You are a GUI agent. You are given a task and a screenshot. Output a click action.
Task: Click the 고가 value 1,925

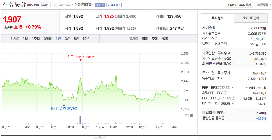[x=109, y=17]
